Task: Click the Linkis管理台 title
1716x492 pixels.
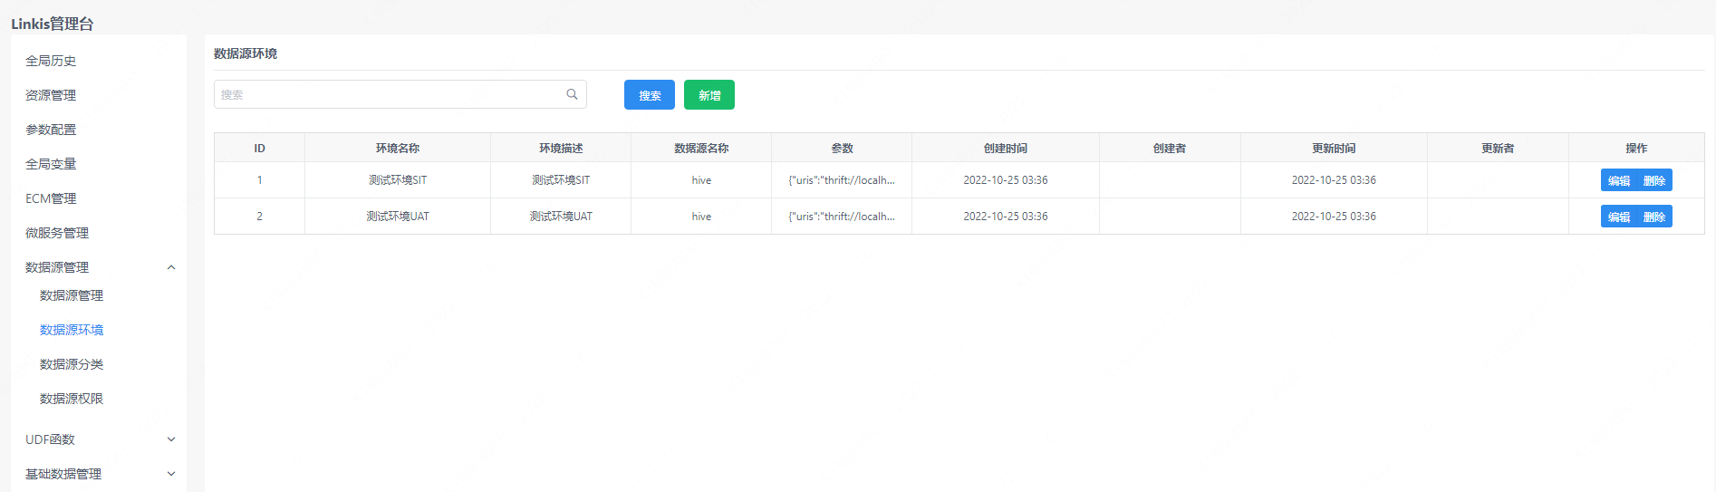Action: [53, 24]
